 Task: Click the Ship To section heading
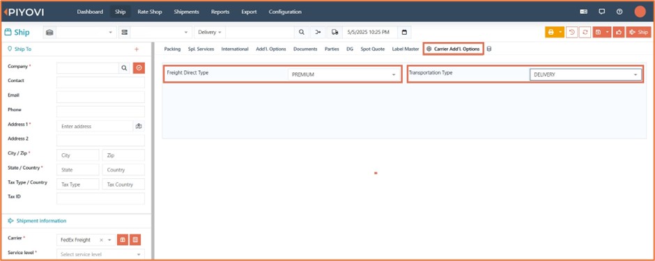(x=23, y=49)
